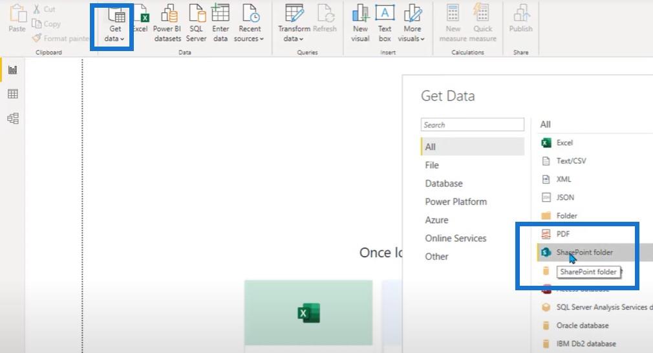Viewport: 653px width, 353px height.
Task: Open the Get data dropdown
Action: pos(114,24)
